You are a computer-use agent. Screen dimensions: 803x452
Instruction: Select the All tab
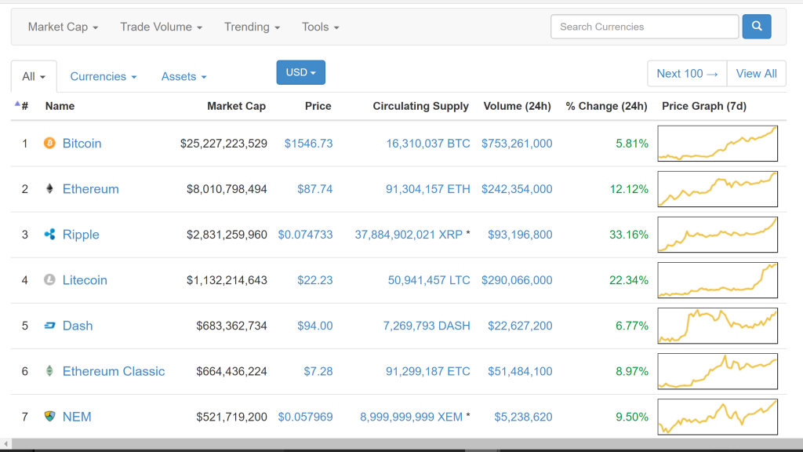click(x=34, y=76)
